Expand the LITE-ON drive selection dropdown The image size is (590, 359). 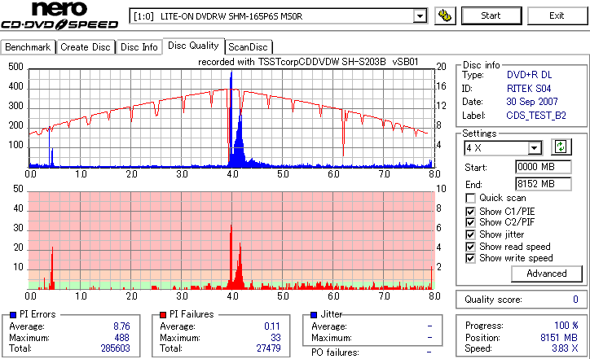(x=420, y=16)
